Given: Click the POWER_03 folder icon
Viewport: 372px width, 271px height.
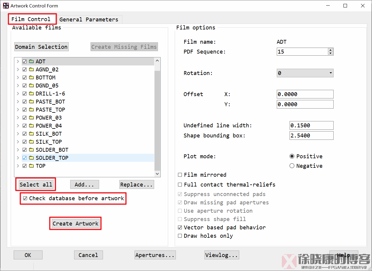Looking at the screenshot, I should point(31,118).
